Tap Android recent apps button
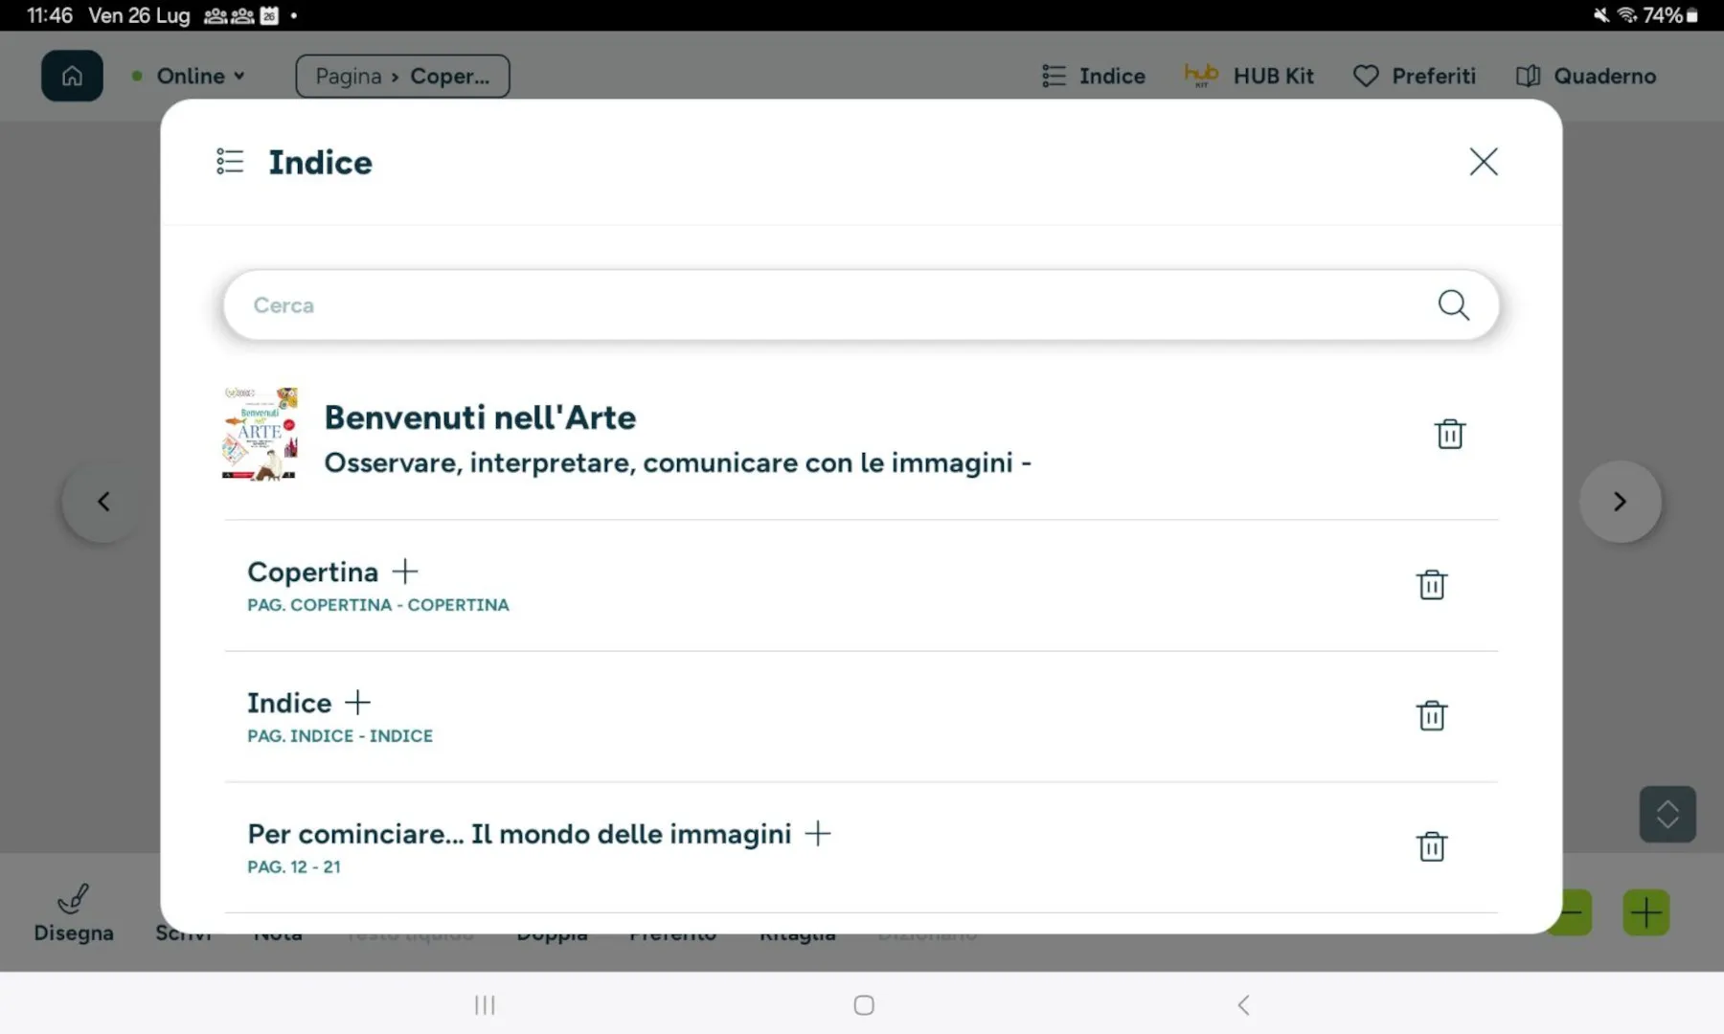Screen dimensions: 1724x1034 pos(485,1004)
